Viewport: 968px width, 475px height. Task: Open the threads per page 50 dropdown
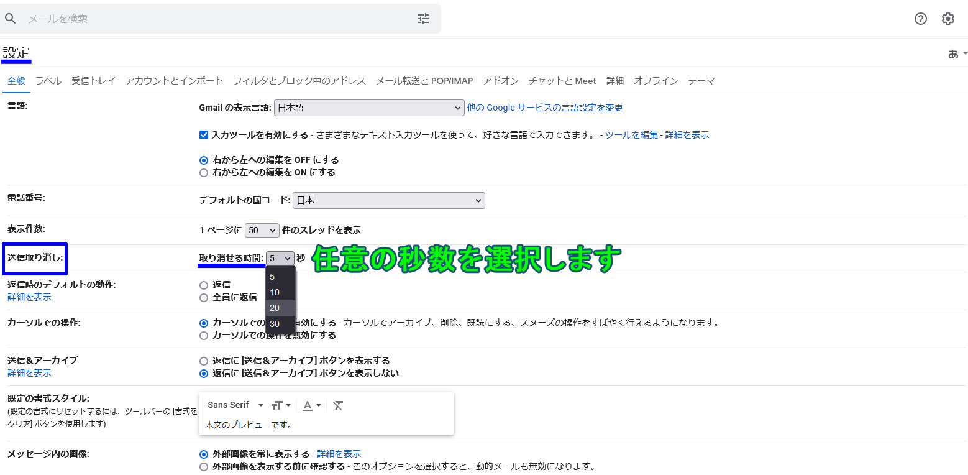pyautogui.click(x=262, y=230)
